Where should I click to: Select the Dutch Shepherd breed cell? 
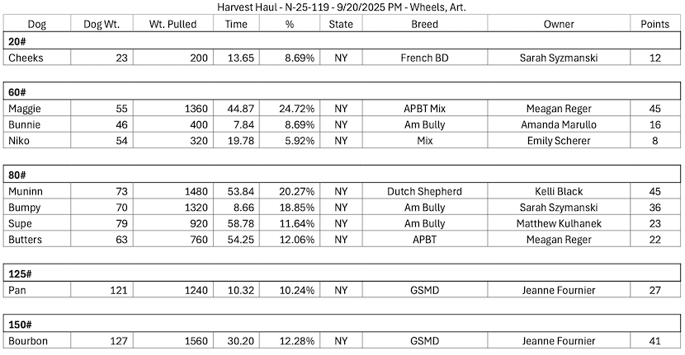pos(424,192)
